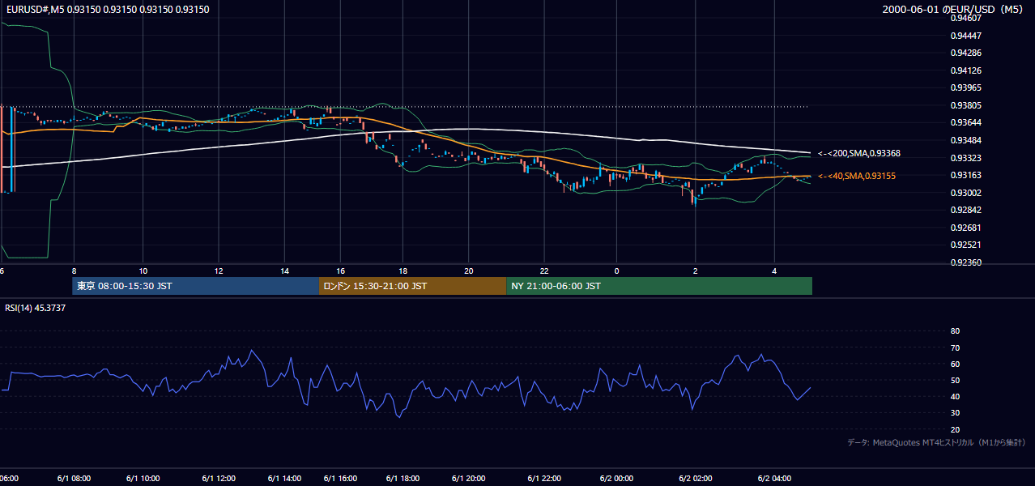Click price level 0.92681 on the axis
Screen dimensions: 1035x486
click(965, 228)
